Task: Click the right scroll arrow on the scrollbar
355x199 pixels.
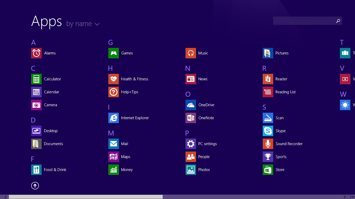Action: pos(345,197)
